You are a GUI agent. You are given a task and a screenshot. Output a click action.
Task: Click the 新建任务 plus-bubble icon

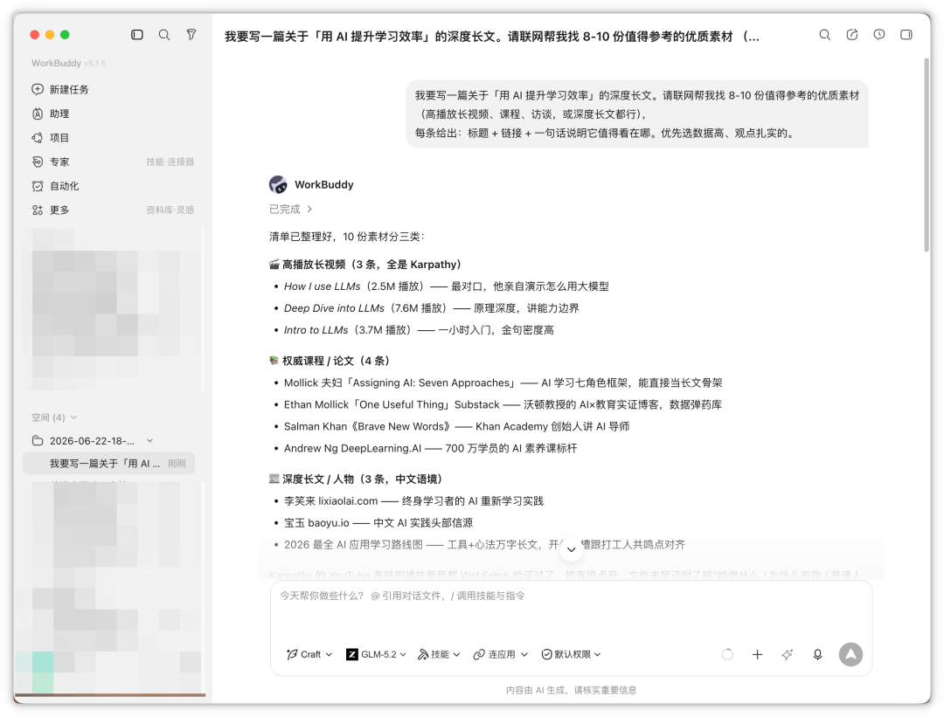pyautogui.click(x=38, y=89)
